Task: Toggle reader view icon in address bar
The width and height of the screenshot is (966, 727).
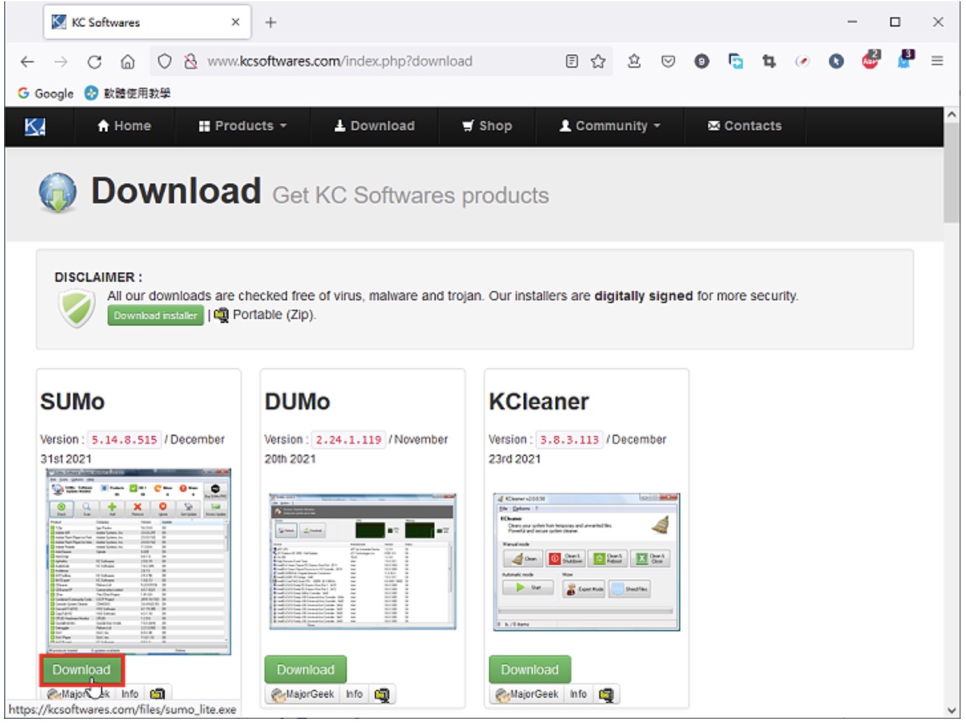Action: 571,62
